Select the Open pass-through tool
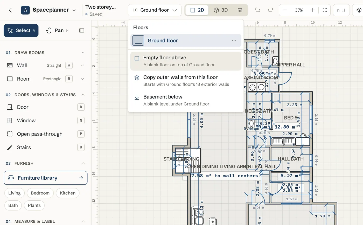The width and height of the screenshot is (363, 225). (x=45, y=134)
